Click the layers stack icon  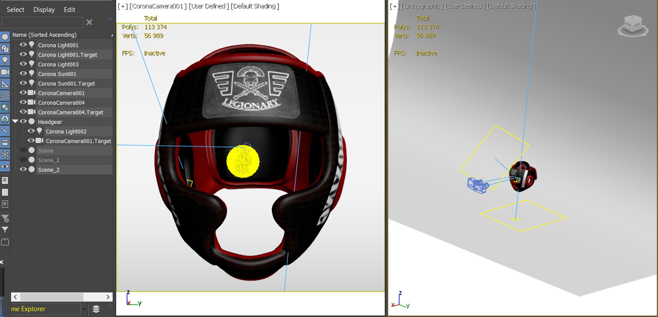[96, 309]
